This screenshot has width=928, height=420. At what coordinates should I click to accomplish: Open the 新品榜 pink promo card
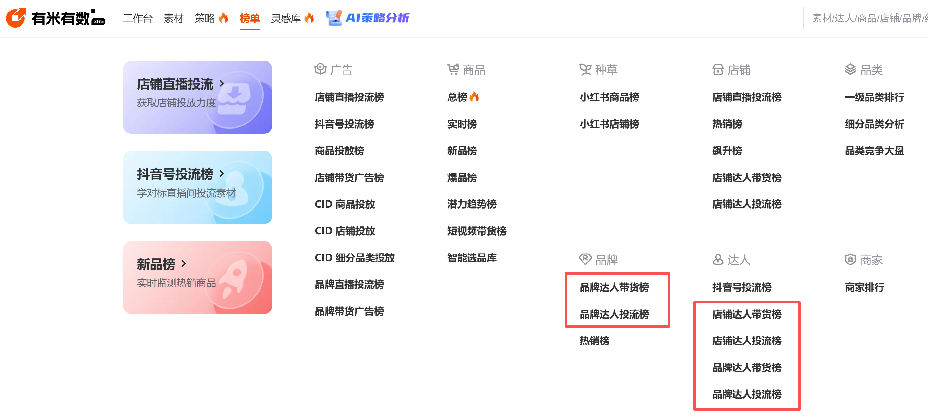[197, 278]
